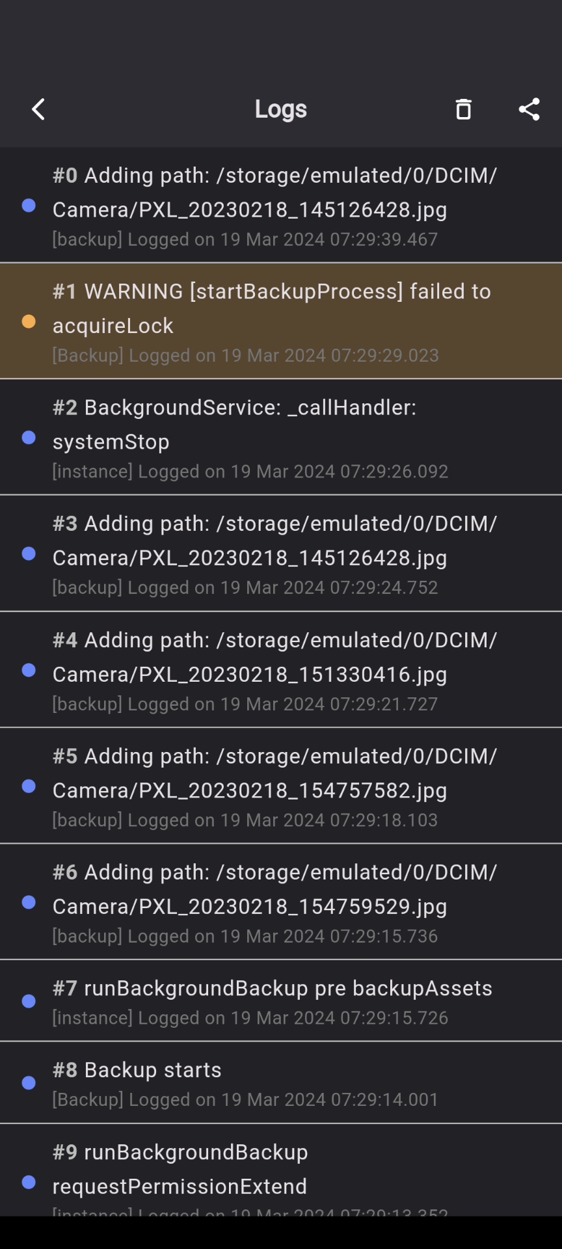Image resolution: width=562 pixels, height=1249 pixels.
Task: Select log entry for PXL_20230218_154759529.jpg
Action: [x=280, y=902]
